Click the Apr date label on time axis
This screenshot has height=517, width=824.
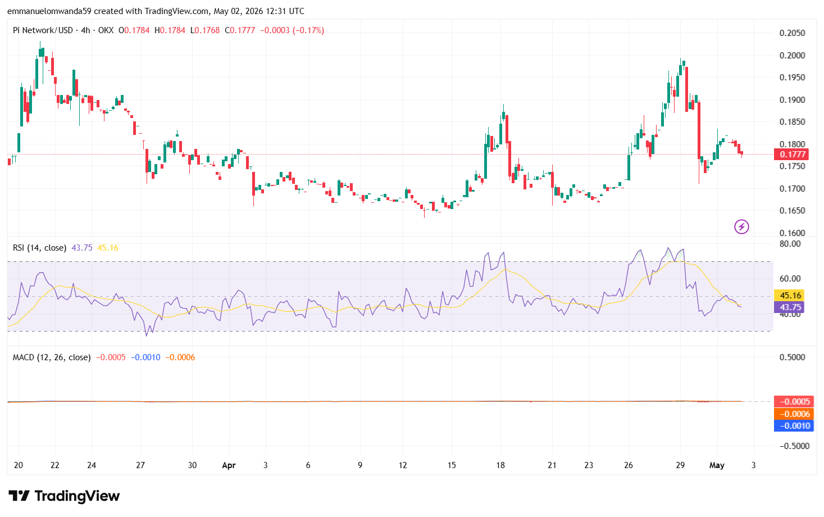[229, 465]
